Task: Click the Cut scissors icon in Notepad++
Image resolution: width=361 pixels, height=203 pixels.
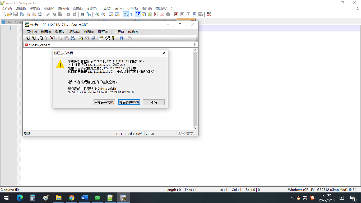Action: pos(48,14)
